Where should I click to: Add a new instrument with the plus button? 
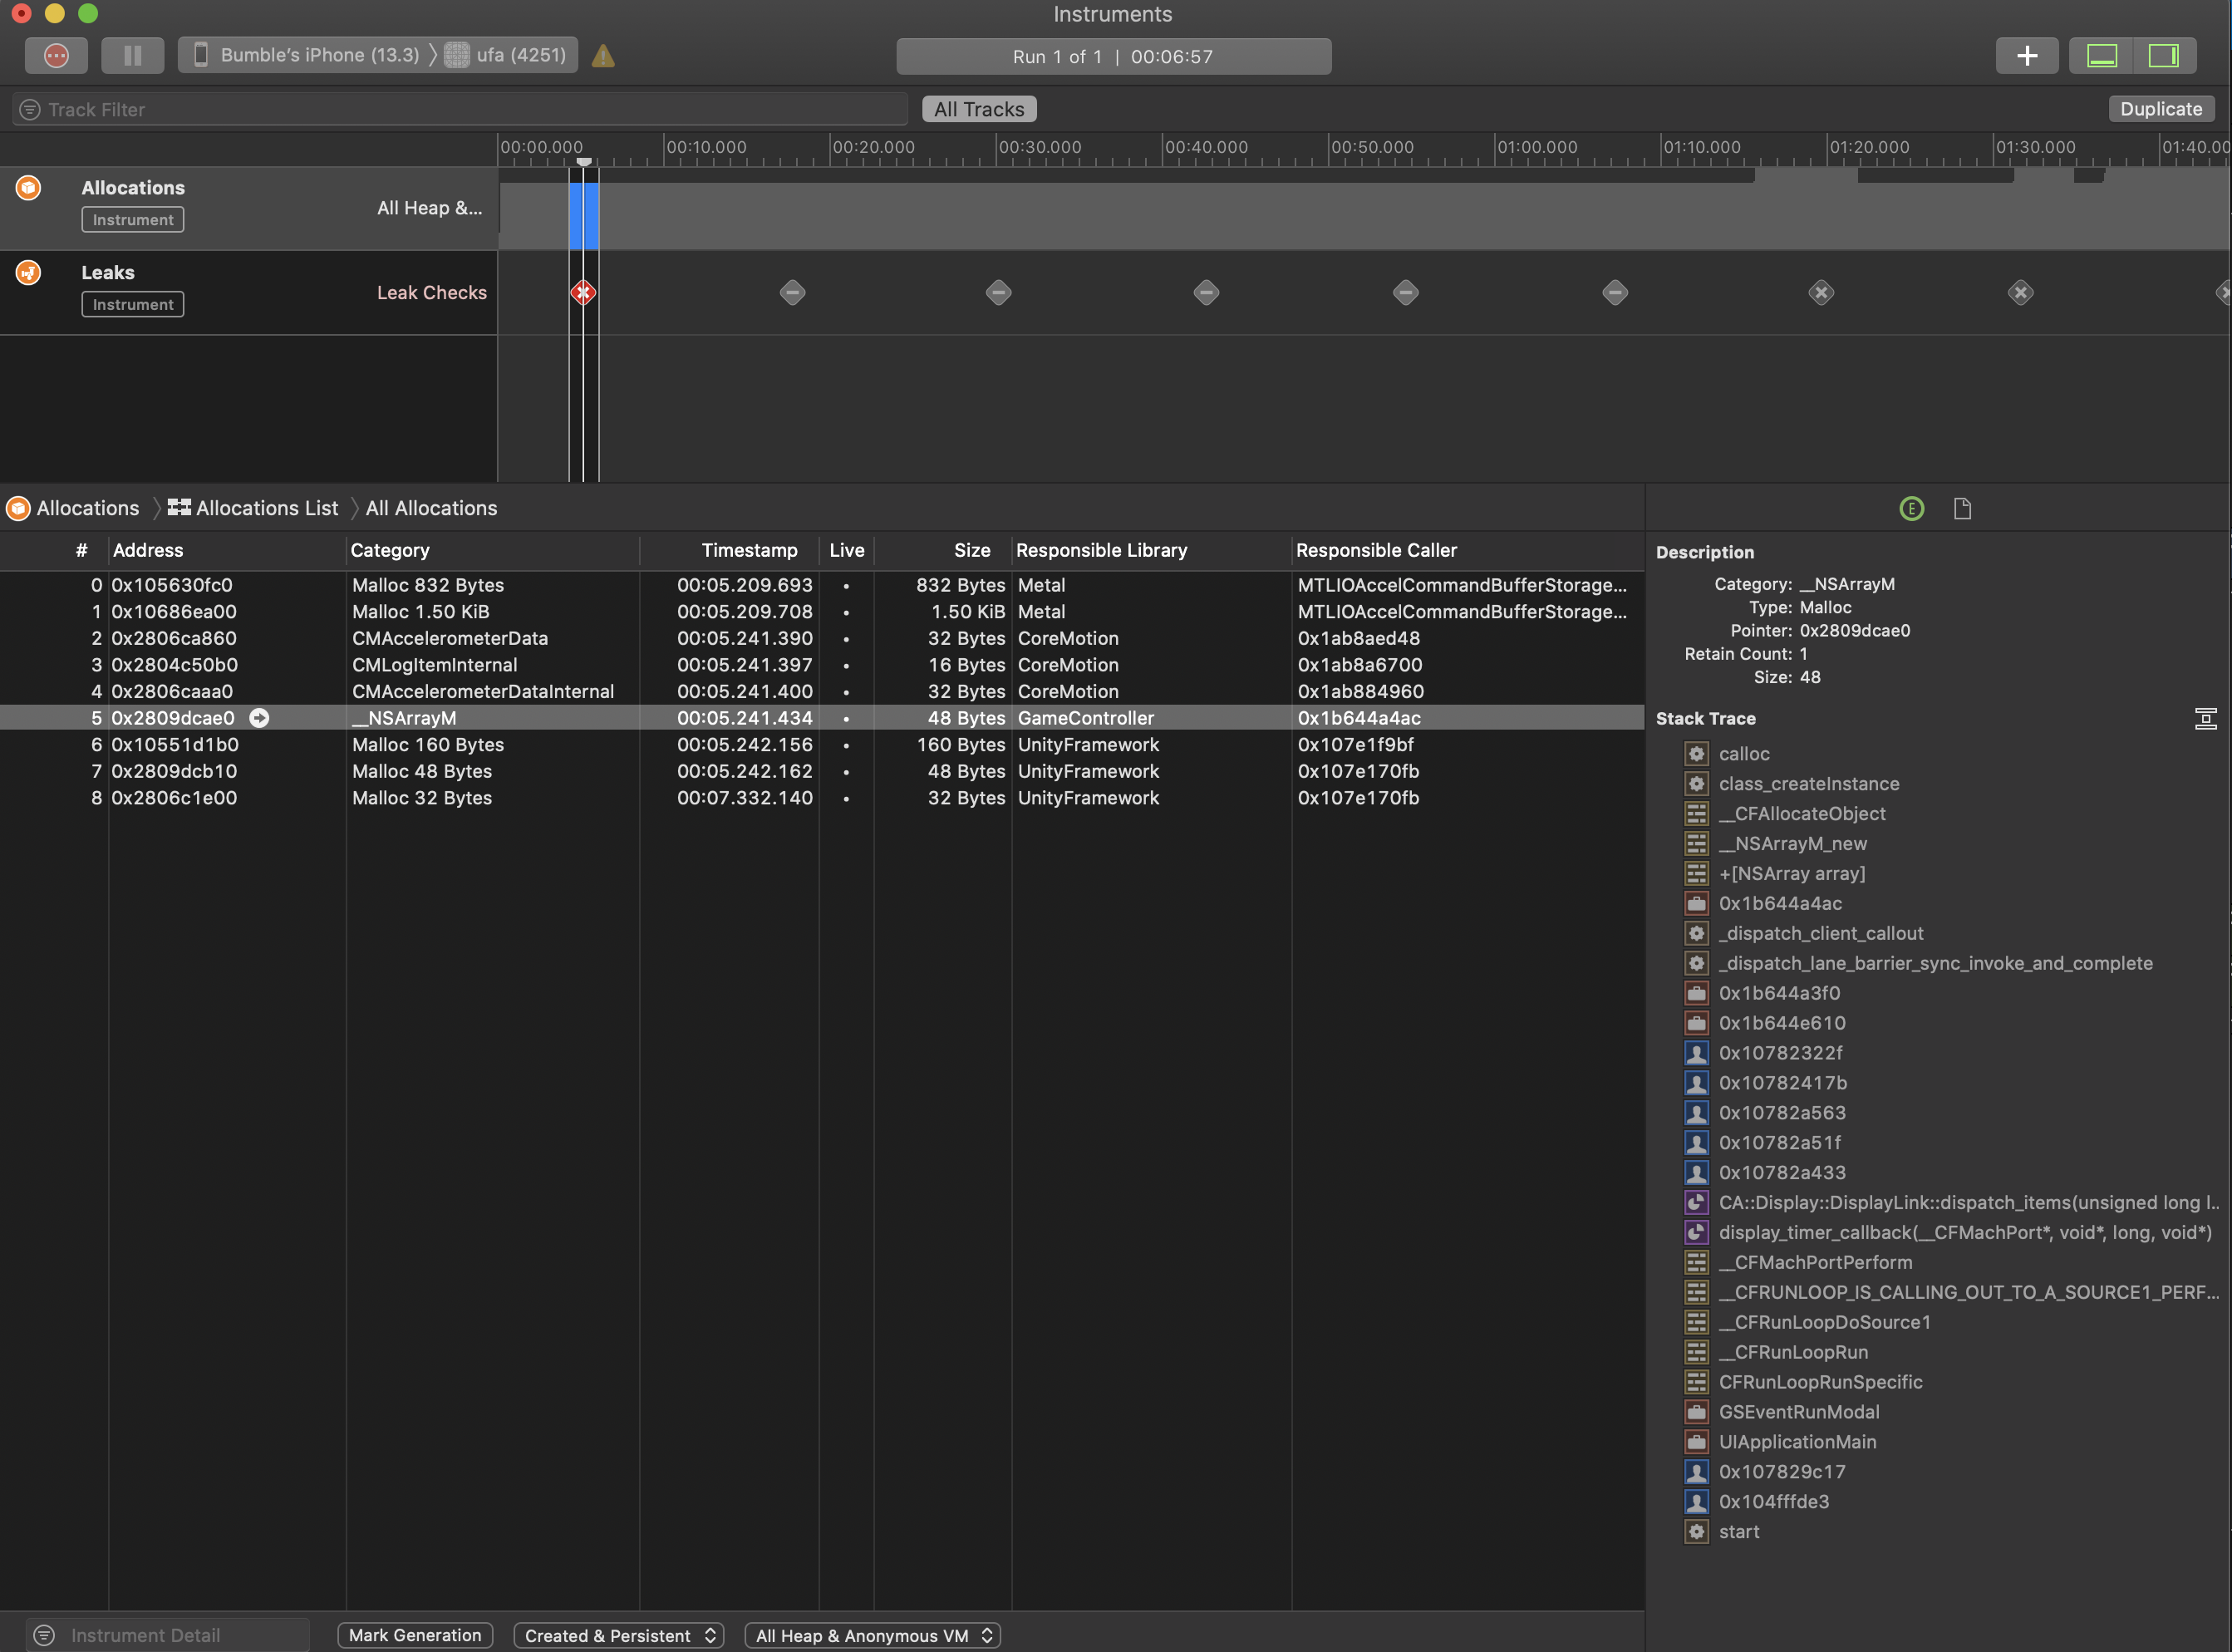(x=2027, y=55)
